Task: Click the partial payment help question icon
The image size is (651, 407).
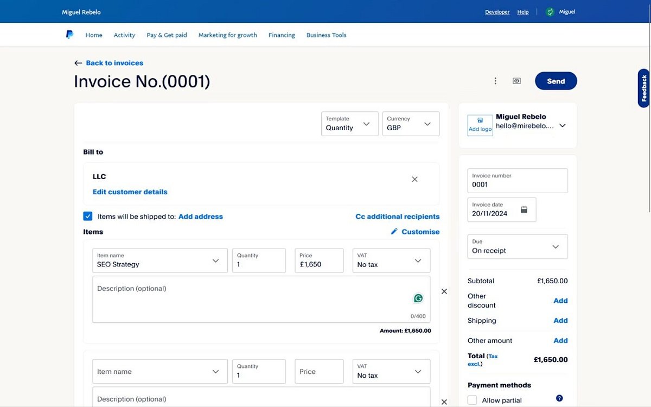Action: coord(559,398)
